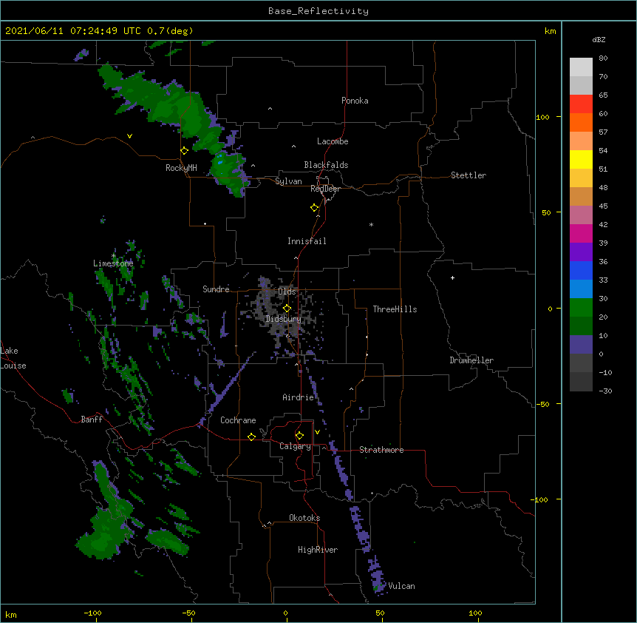The height and width of the screenshot is (623, 637).
Task: Click the dBZ legend heading
Action: [599, 39]
